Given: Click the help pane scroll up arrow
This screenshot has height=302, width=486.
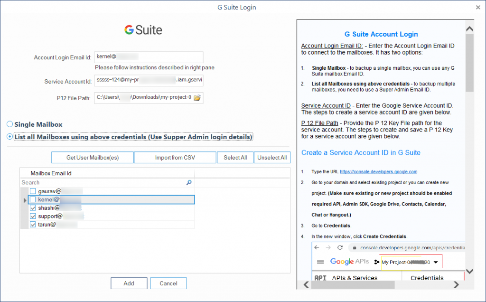Looking at the screenshot, I should coord(469,28).
